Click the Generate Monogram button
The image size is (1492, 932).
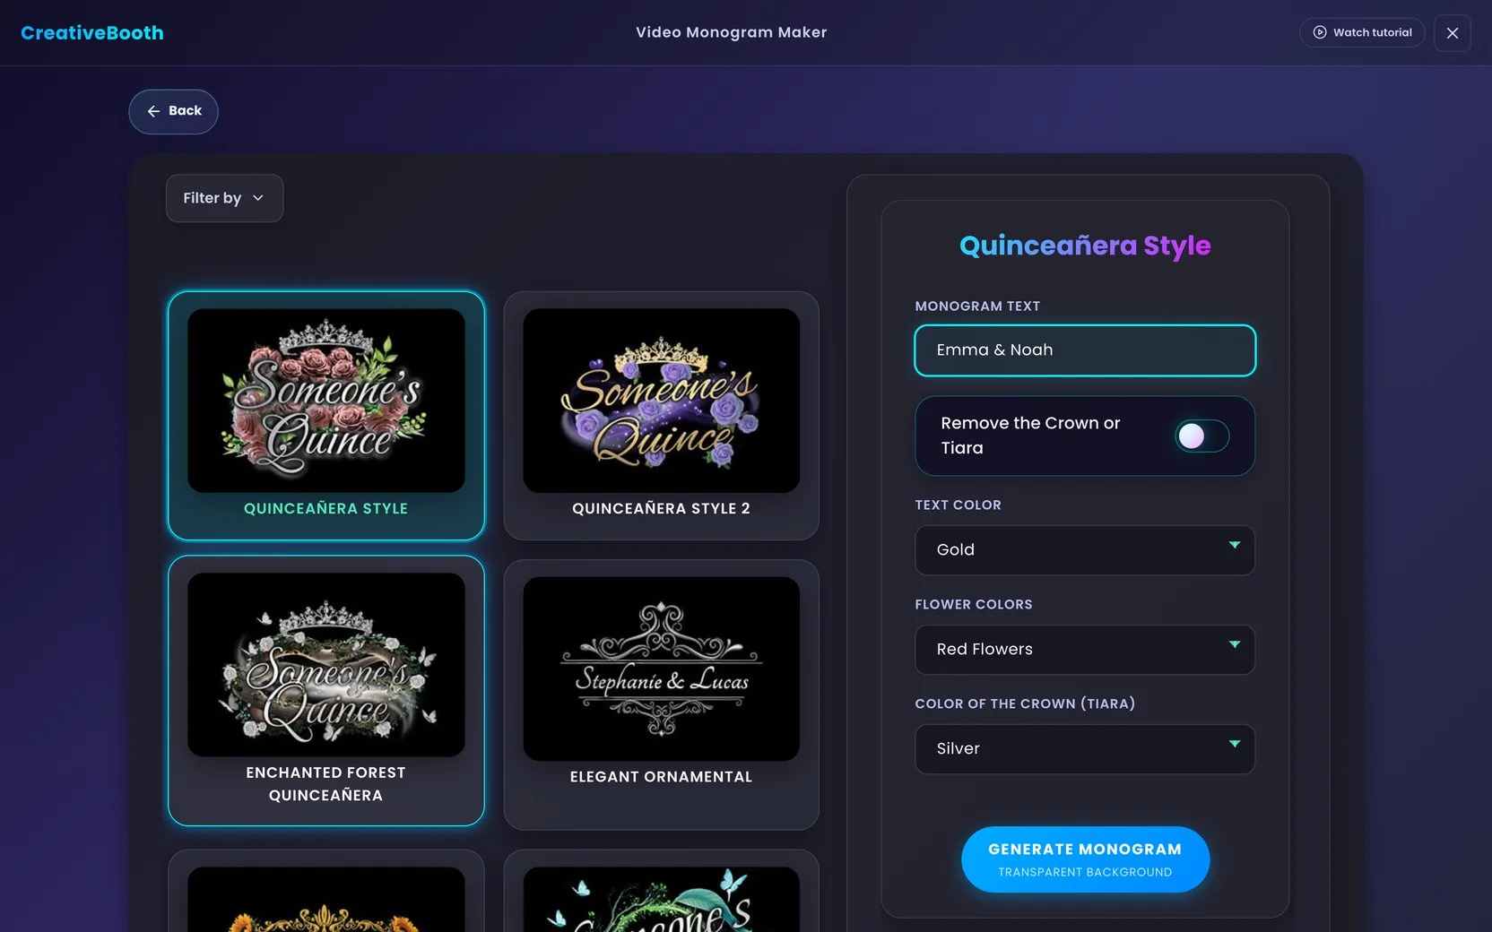point(1085,859)
